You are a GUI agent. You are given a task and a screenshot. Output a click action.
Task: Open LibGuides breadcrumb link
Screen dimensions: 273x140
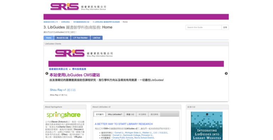click(x=65, y=22)
